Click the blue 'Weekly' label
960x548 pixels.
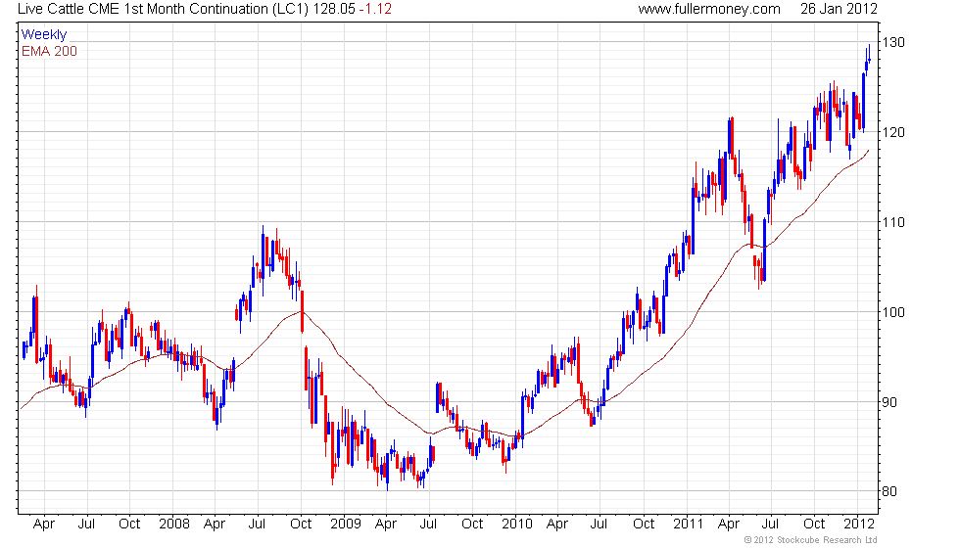click(44, 35)
